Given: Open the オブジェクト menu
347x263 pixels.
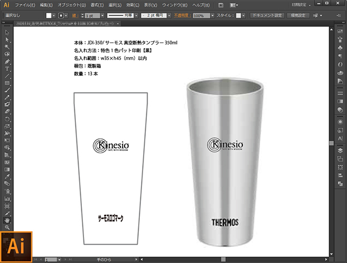Looking at the screenshot, I should coord(72,5).
